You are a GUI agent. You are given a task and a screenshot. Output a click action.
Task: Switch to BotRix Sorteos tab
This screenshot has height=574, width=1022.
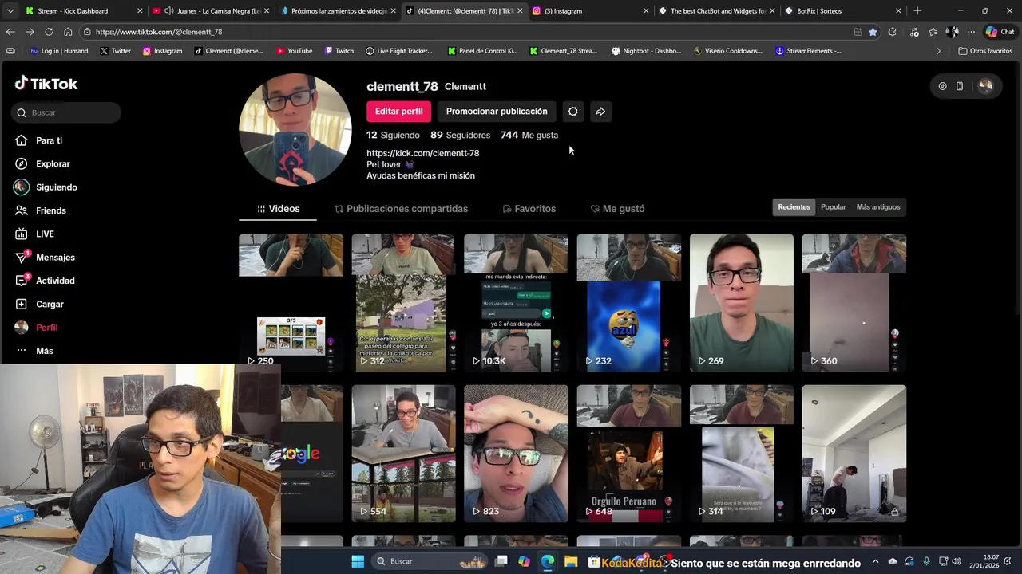tap(842, 11)
